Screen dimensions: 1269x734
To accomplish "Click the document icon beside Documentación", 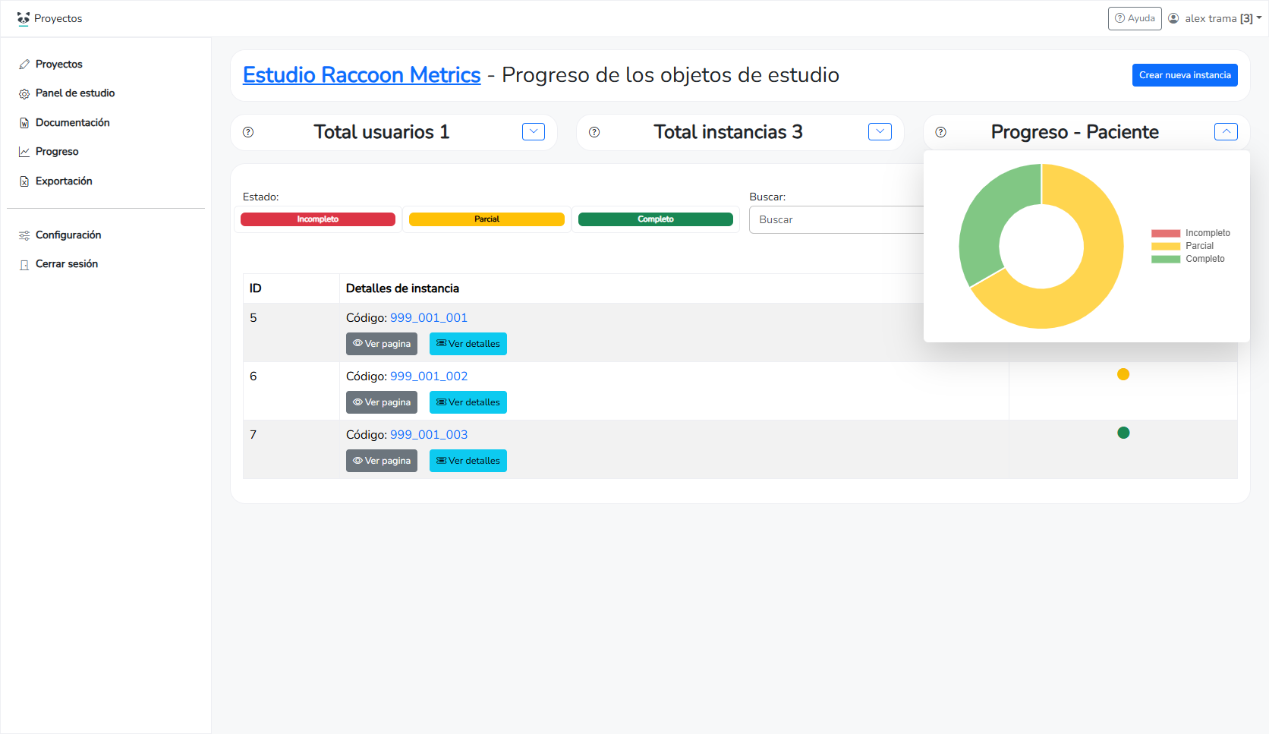I will pos(24,123).
